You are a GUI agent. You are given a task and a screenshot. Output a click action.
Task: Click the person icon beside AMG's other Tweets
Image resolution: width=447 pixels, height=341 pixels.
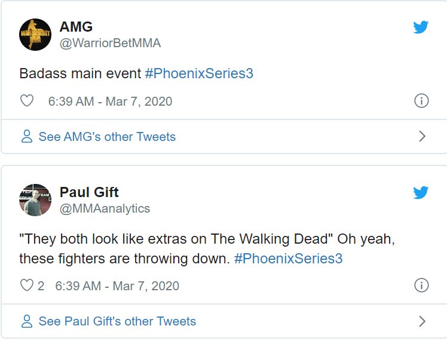[x=27, y=137]
